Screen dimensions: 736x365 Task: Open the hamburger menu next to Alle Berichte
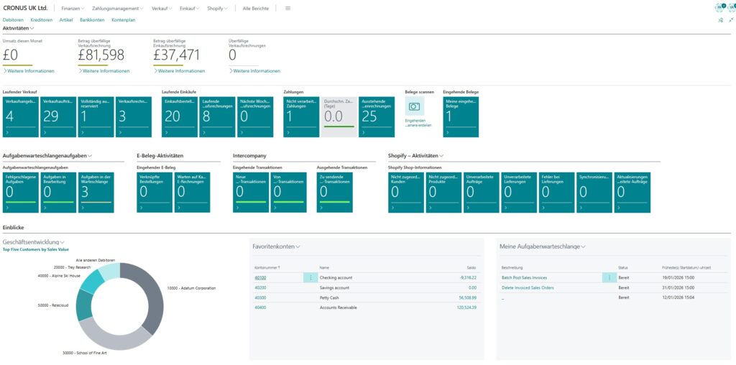click(x=288, y=8)
